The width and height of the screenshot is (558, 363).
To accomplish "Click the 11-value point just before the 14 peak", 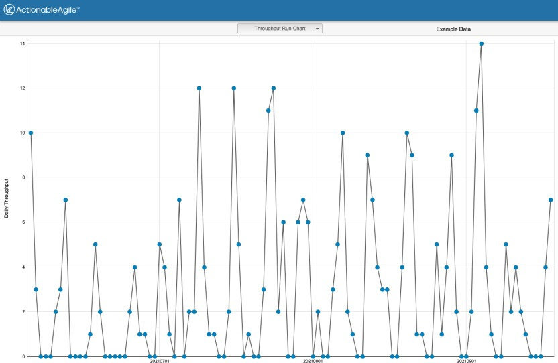I will click(x=476, y=111).
